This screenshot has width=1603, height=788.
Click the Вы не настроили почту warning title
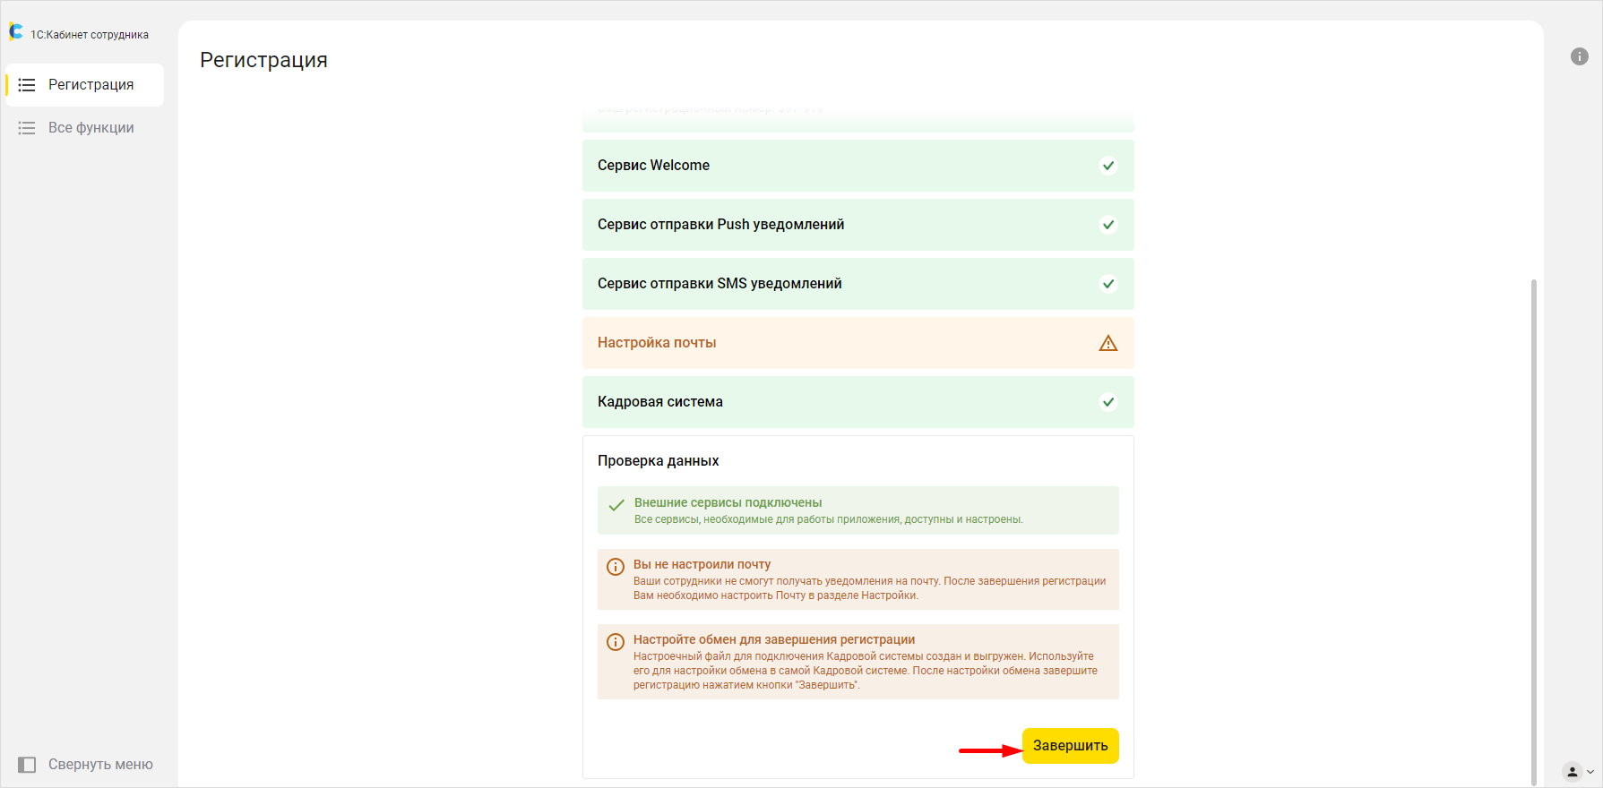click(702, 564)
